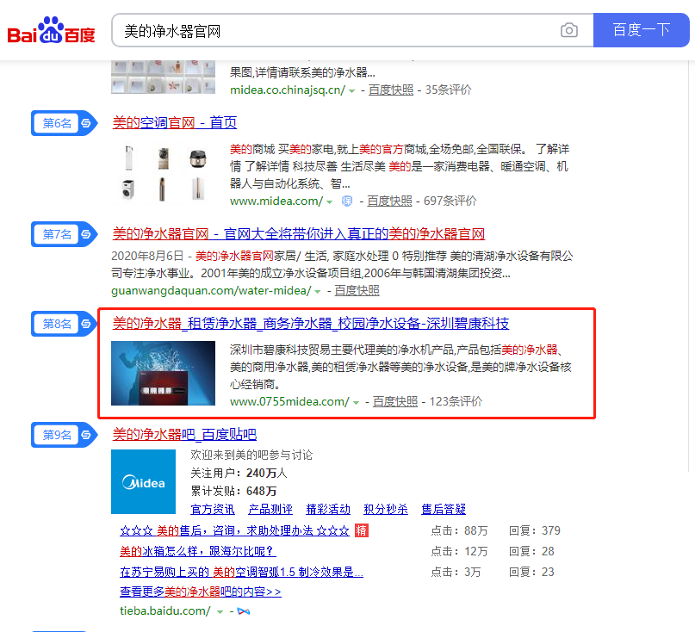This screenshot has height=632, width=695.
Task: Open the blue water purifier thumbnail
Action: pyautogui.click(x=163, y=373)
